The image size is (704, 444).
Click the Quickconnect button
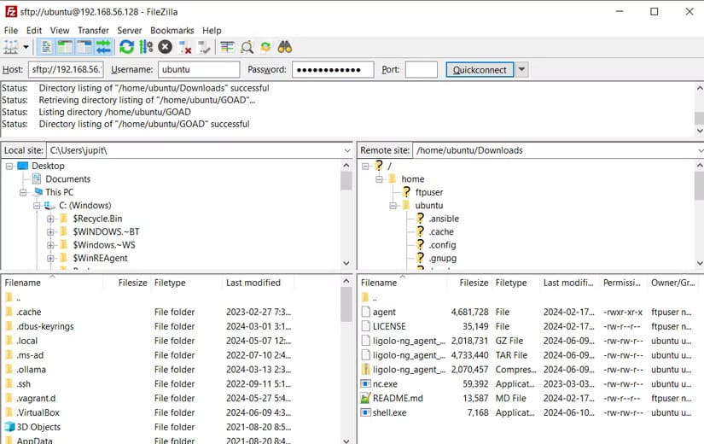[x=480, y=70]
